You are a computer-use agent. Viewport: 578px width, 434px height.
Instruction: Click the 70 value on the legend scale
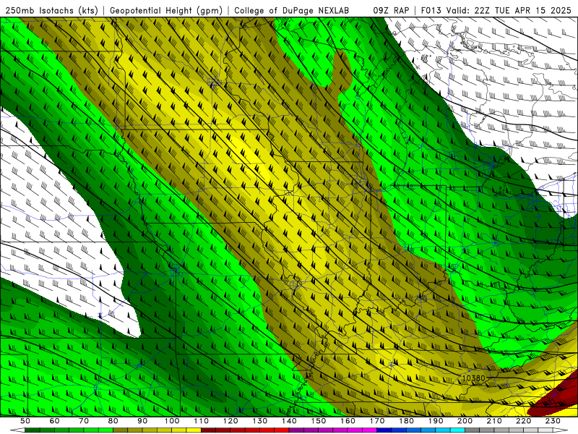pyautogui.click(x=84, y=421)
